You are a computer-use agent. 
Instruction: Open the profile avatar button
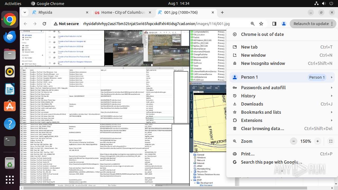[x=284, y=24]
